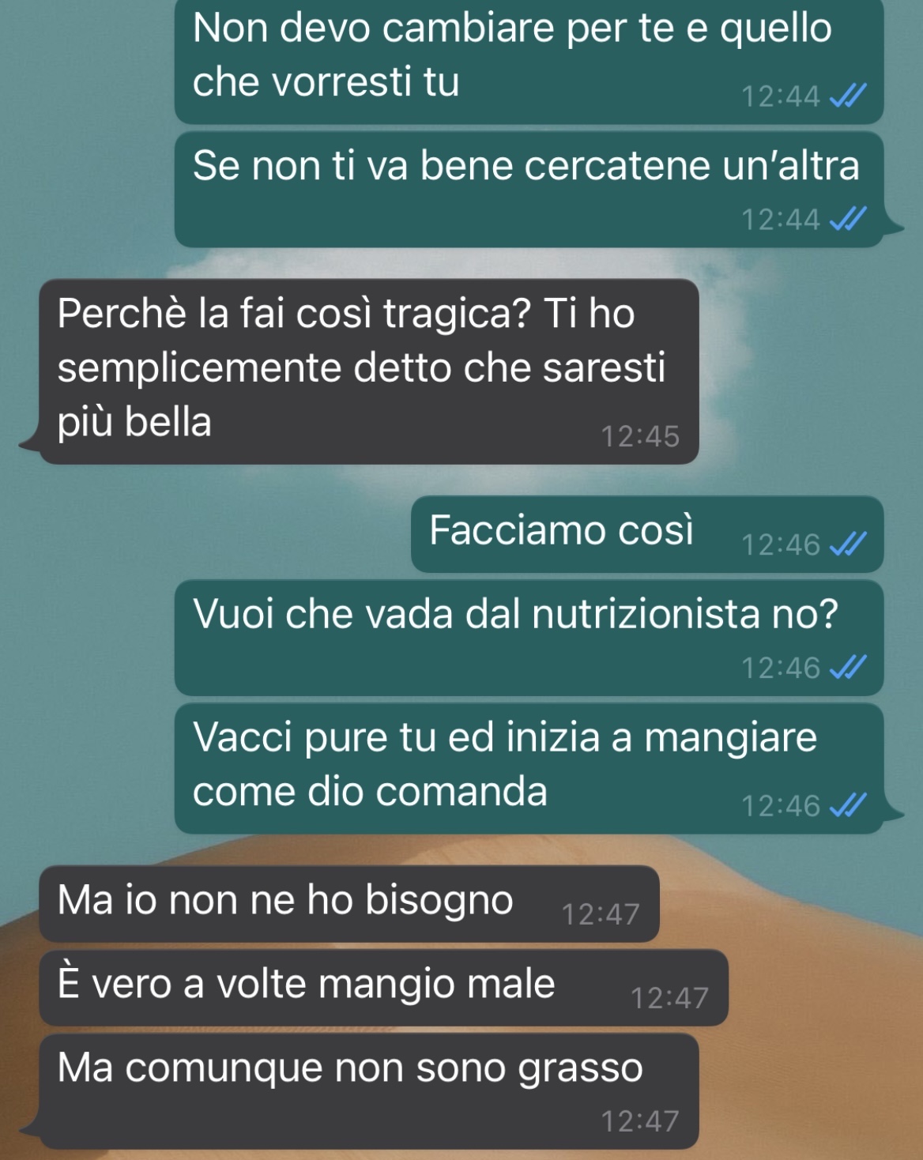
Task: Tap the "Se non ti va bene cercatene un'altra" bubble
Action: (x=529, y=190)
